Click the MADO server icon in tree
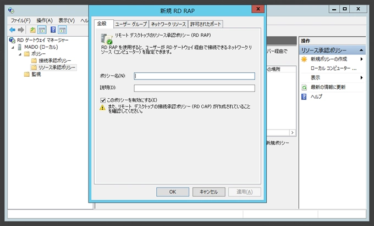 [x=20, y=47]
